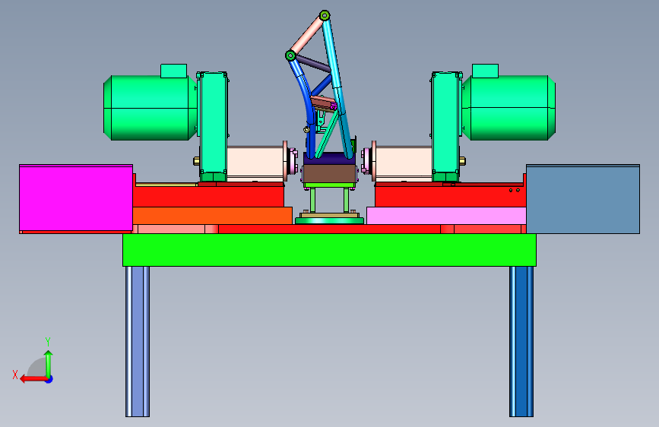Select the magenta box on the left side

76,198
